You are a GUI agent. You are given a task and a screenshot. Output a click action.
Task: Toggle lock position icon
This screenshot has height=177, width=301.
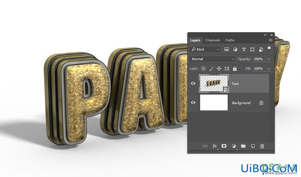pyautogui.click(x=219, y=69)
